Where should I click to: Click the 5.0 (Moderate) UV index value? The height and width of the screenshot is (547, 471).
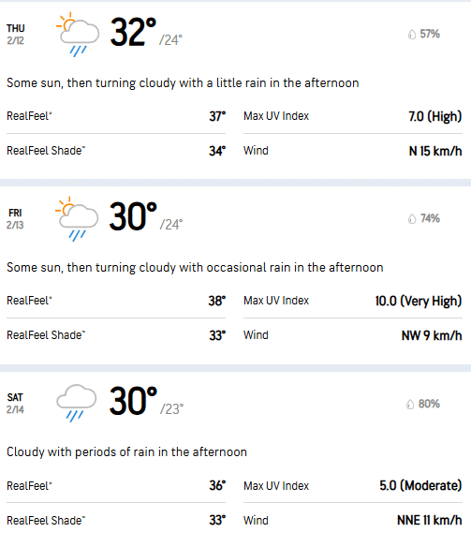tap(420, 485)
